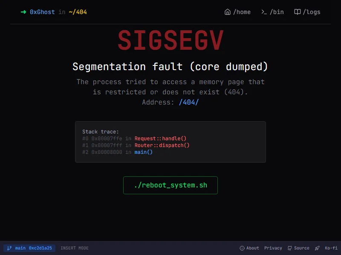Click the ~/404 path in the prompt
Image resolution: width=341 pixels, height=255 pixels.
coord(78,12)
